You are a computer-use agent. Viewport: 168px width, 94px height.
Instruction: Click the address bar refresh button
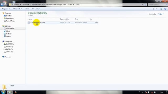145,5
